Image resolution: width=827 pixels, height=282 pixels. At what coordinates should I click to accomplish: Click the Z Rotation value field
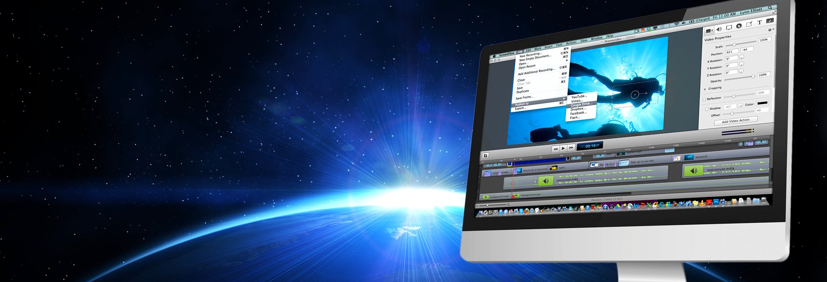click(x=731, y=73)
